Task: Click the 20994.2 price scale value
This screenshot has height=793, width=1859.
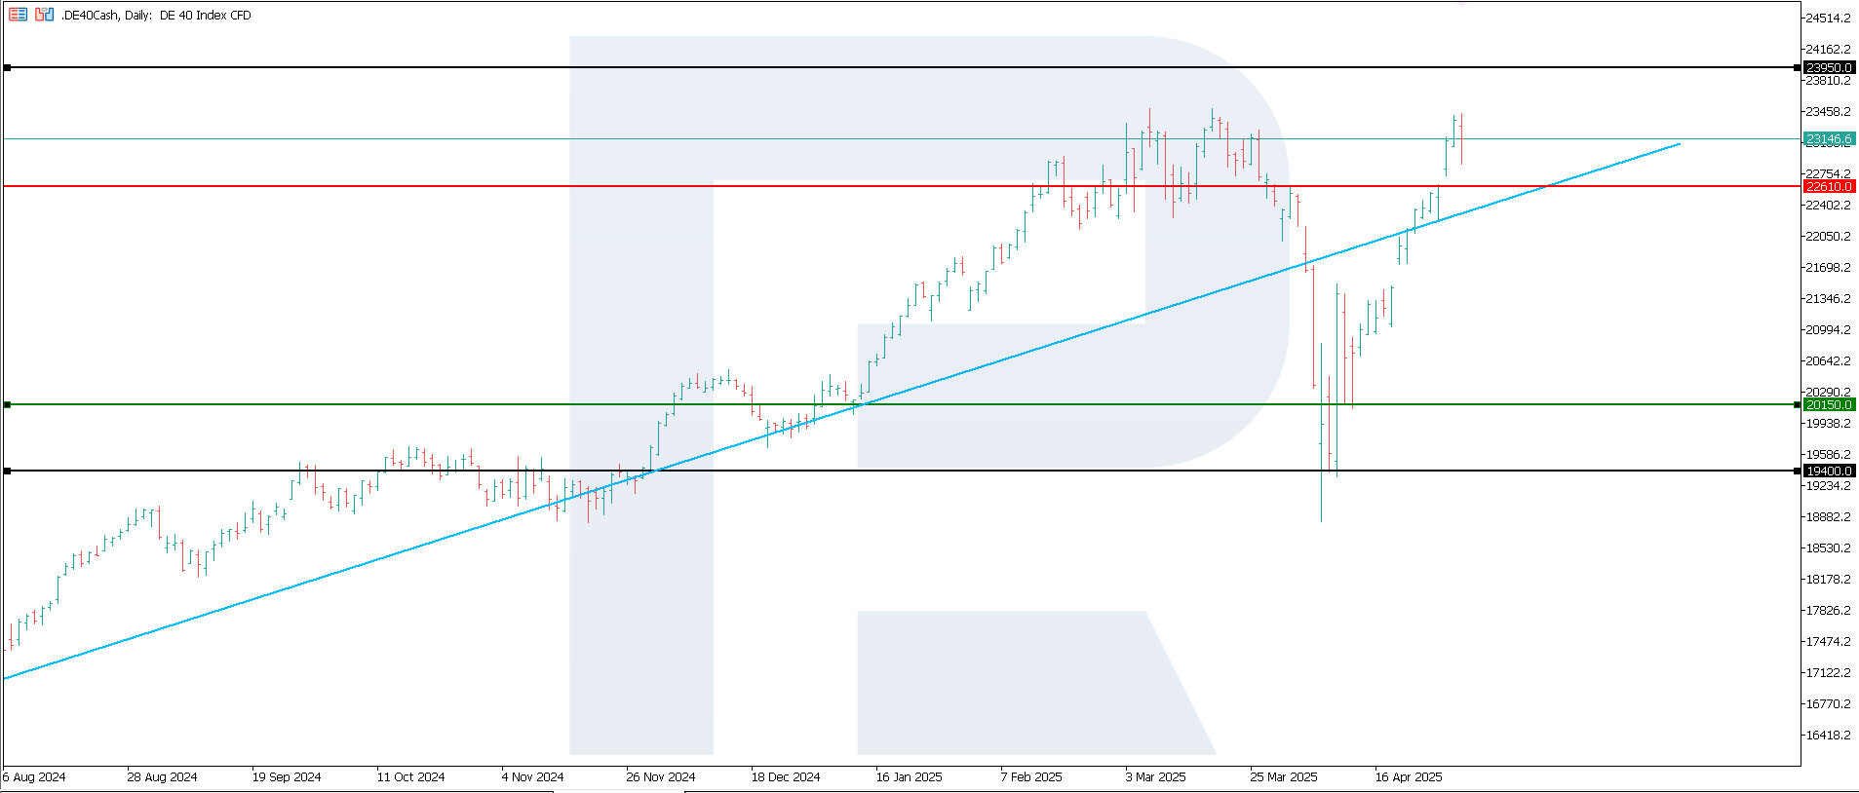Action: coord(1828,330)
